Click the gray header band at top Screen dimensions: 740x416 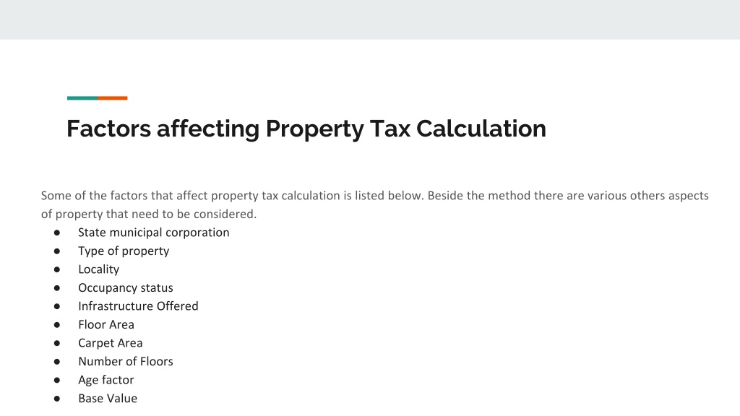[370, 19]
